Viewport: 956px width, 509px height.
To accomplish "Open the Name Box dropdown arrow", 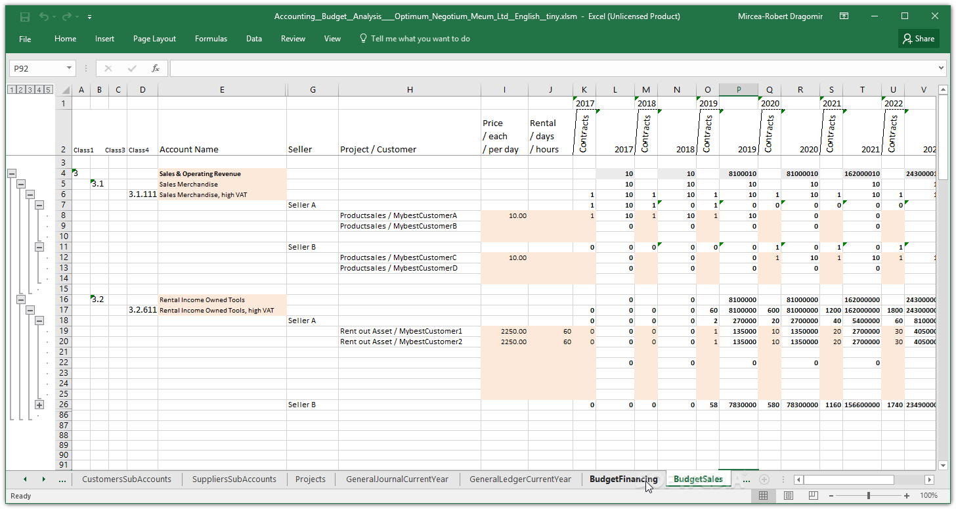I will click(x=70, y=68).
